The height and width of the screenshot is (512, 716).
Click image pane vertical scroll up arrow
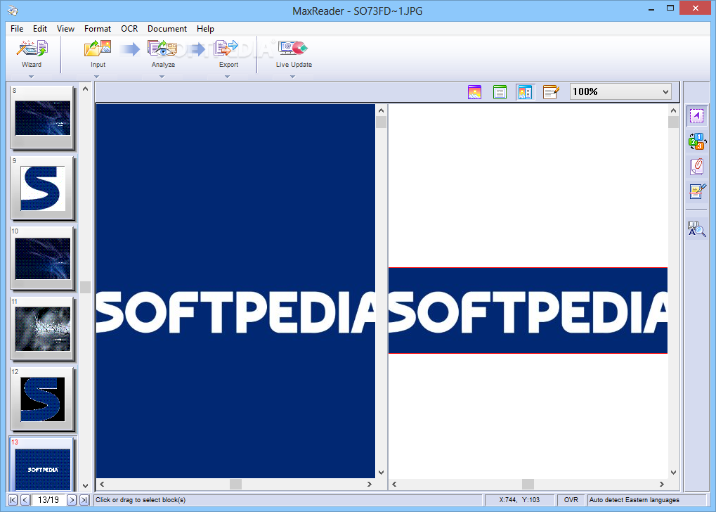(x=382, y=110)
